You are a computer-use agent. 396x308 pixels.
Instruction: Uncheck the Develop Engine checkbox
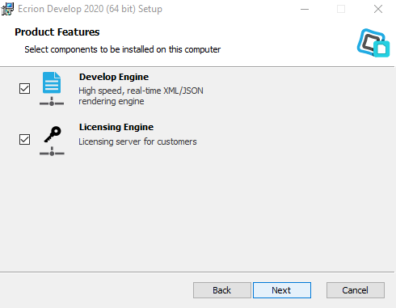pos(24,88)
